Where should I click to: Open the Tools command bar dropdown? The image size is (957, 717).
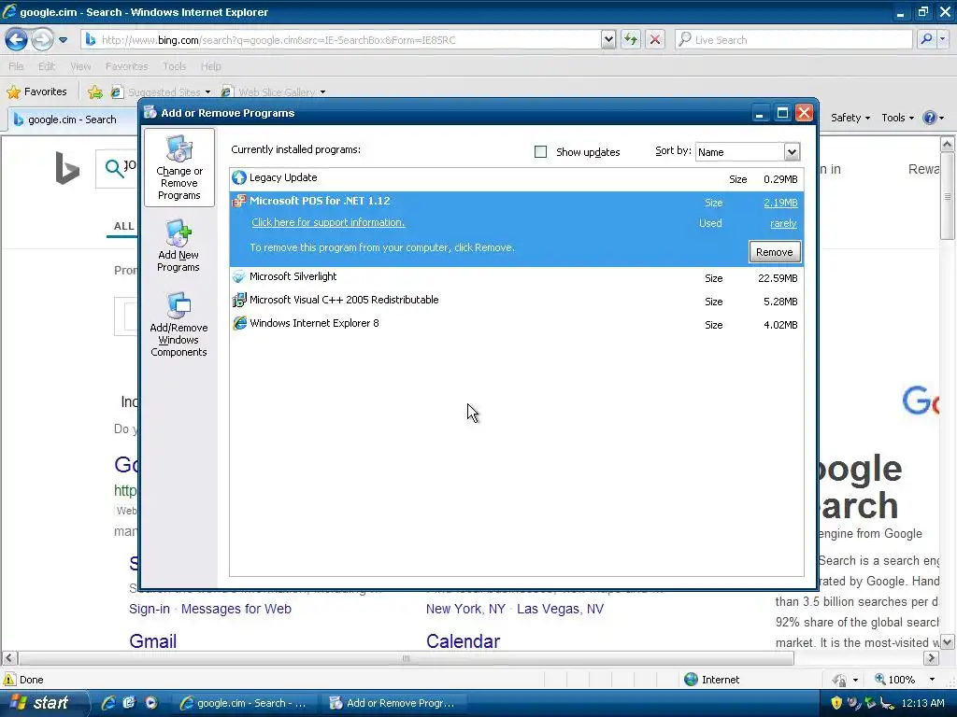(898, 118)
